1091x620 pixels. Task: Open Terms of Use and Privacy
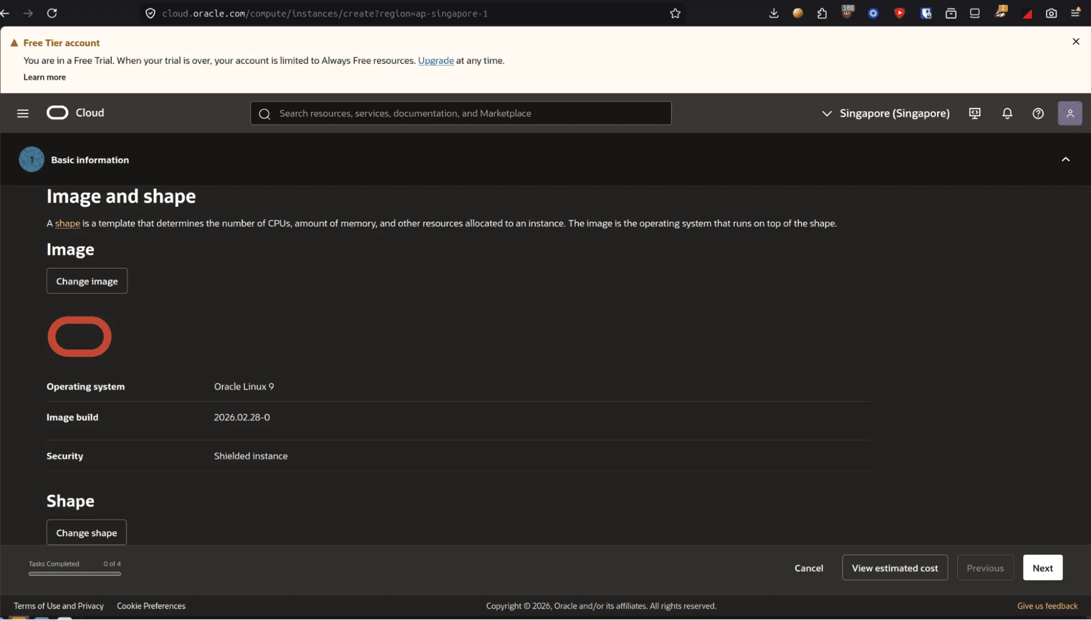58,606
